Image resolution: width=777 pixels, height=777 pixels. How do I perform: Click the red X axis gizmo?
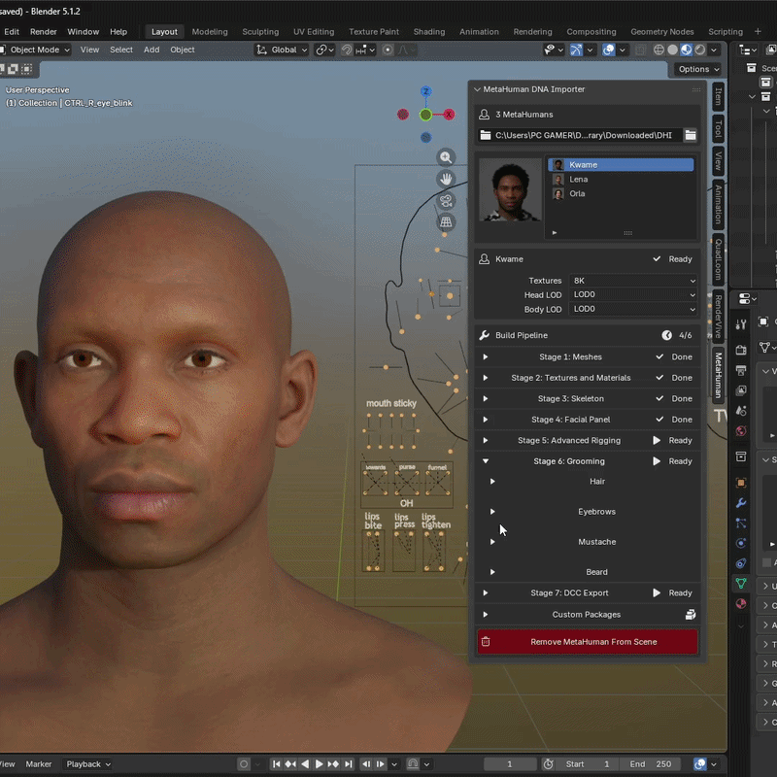pyautogui.click(x=449, y=115)
